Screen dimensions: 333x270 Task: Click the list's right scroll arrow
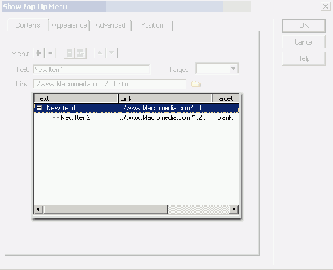pyautogui.click(x=233, y=210)
